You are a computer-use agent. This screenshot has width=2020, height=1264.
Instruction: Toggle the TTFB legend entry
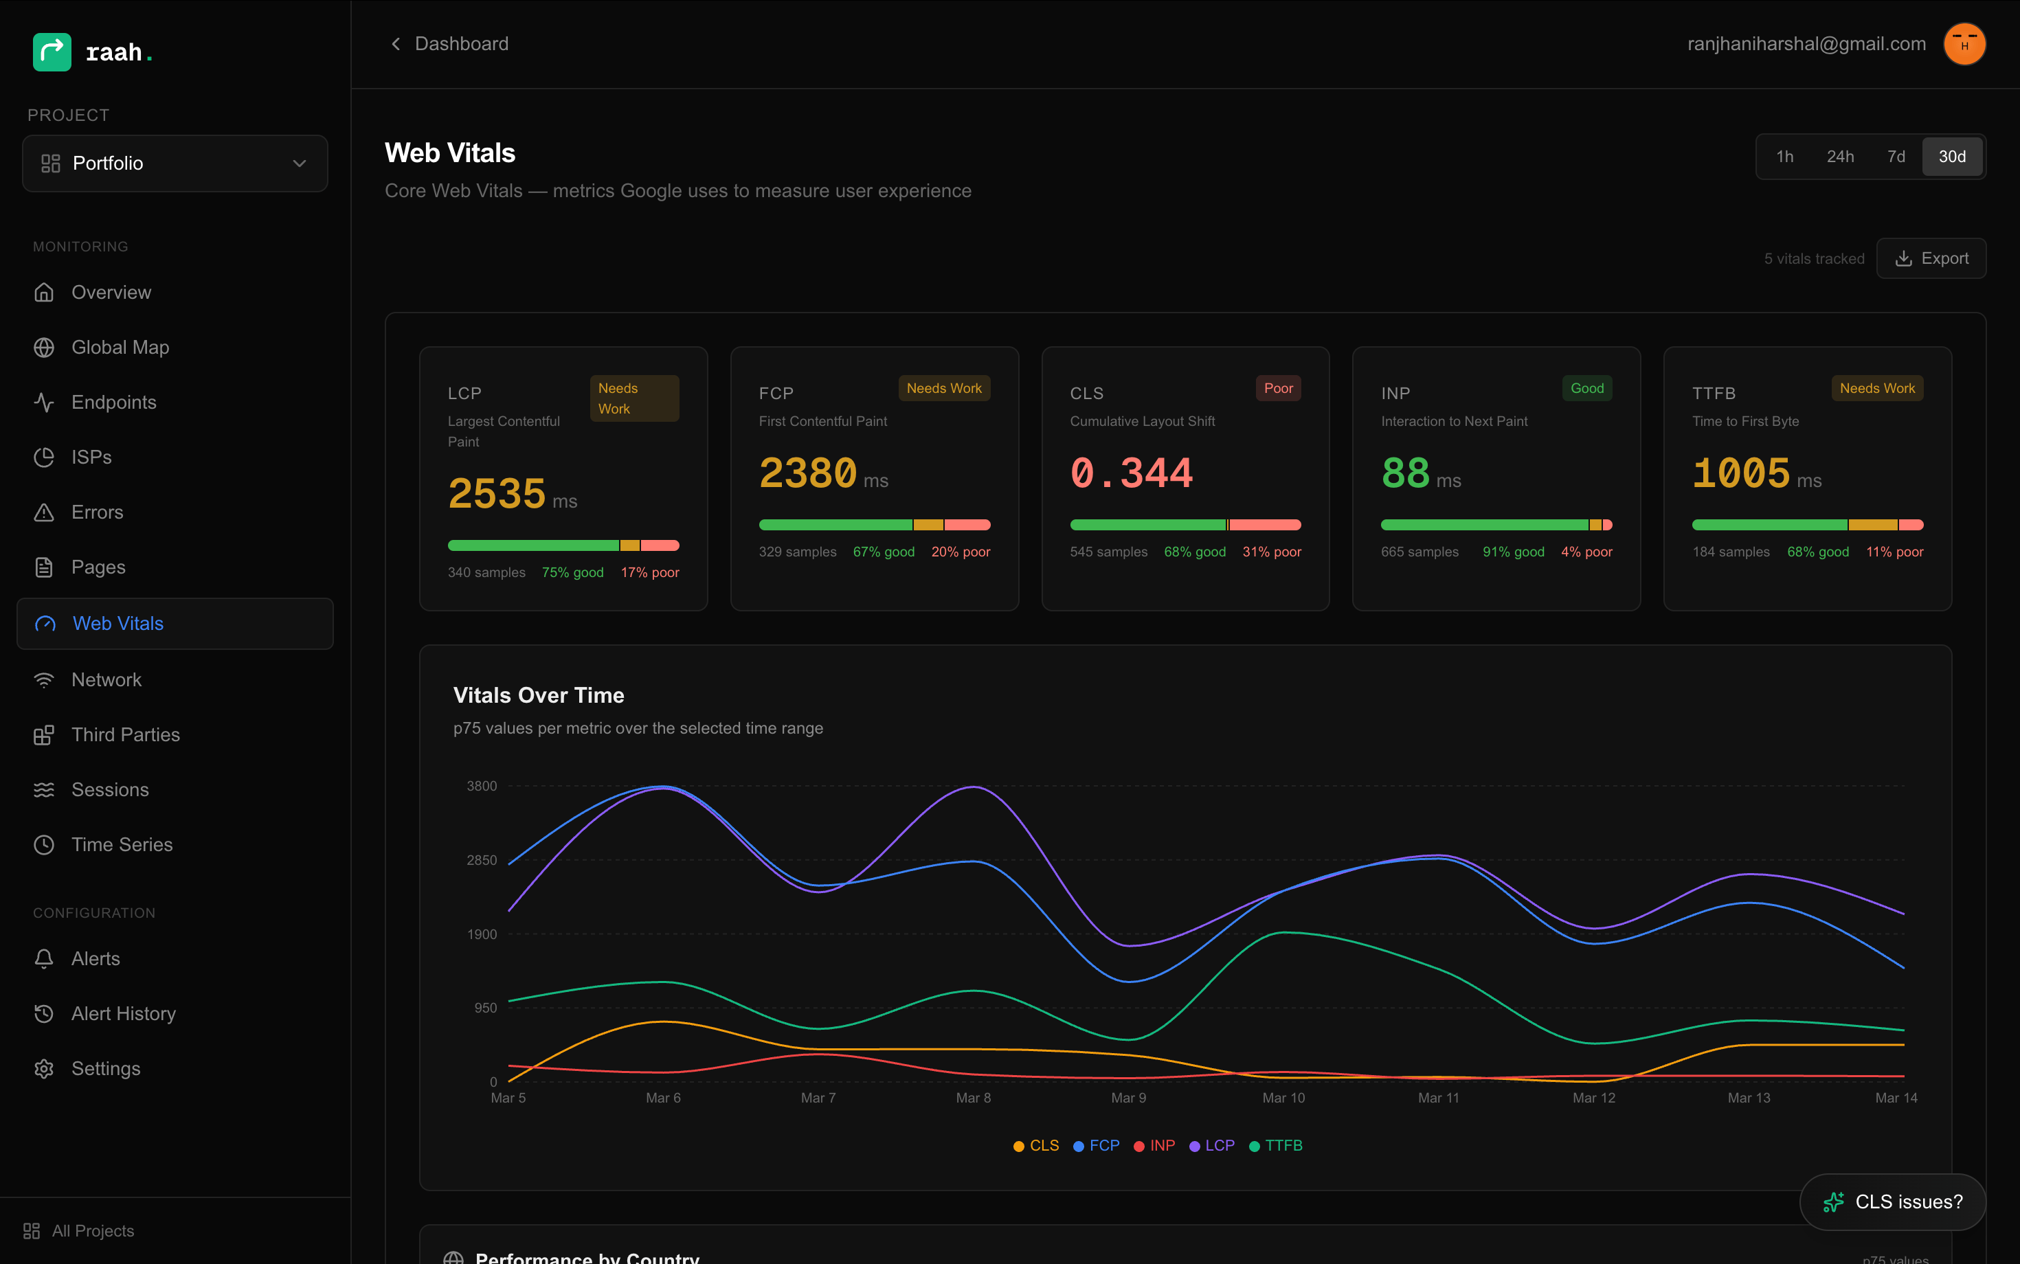coord(1275,1145)
